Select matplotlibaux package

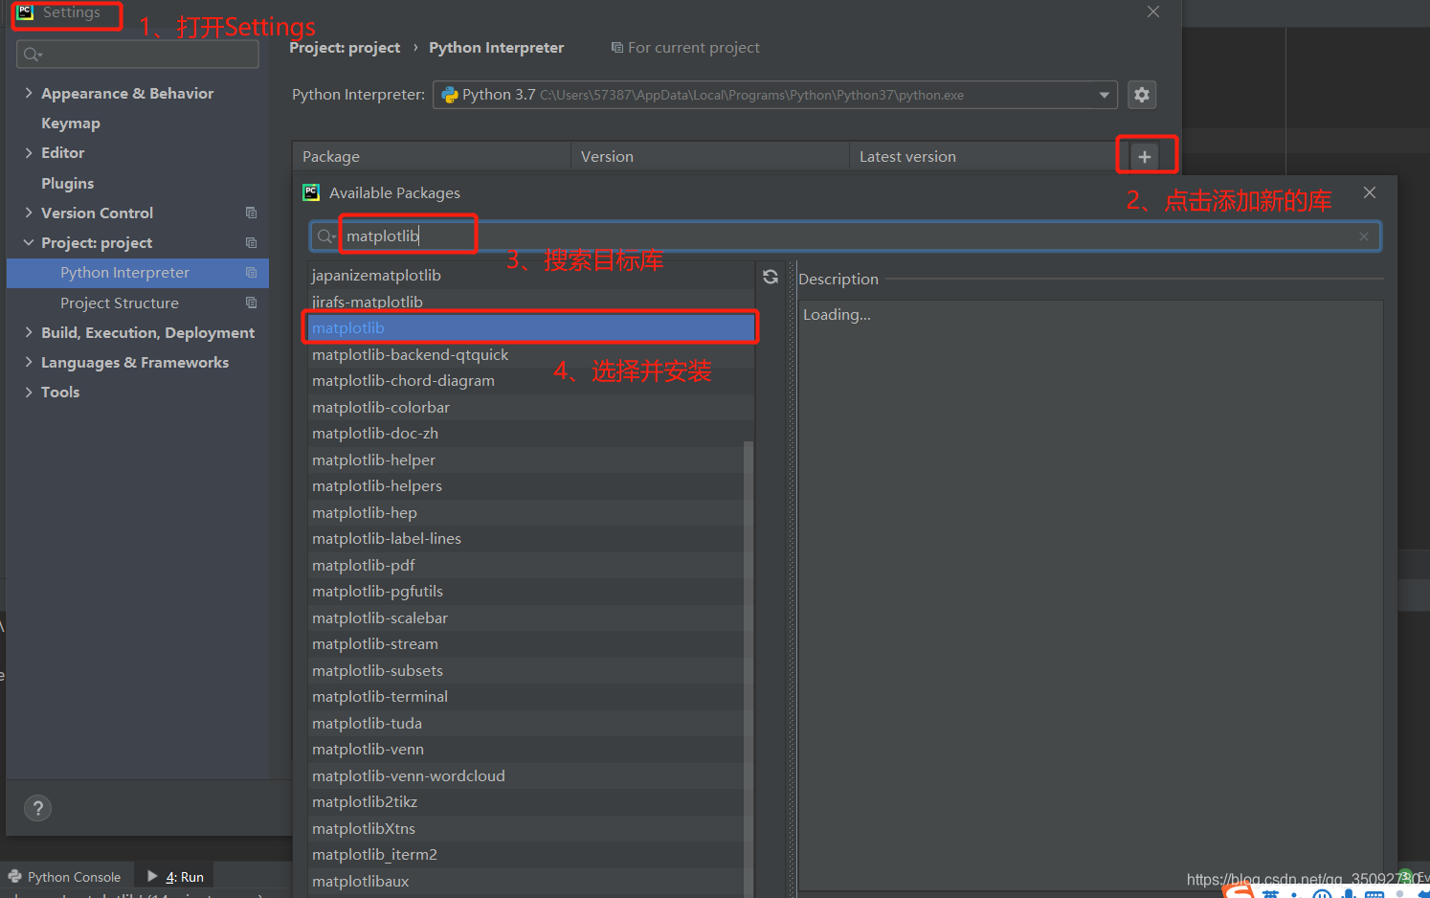pyautogui.click(x=526, y=881)
